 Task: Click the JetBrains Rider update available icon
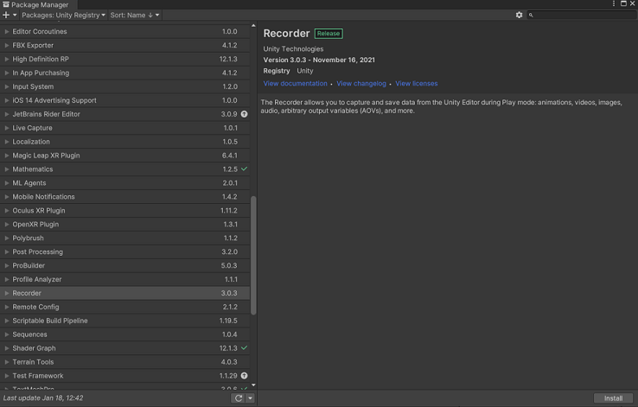(x=244, y=114)
